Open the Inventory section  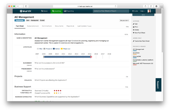[57, 11]
